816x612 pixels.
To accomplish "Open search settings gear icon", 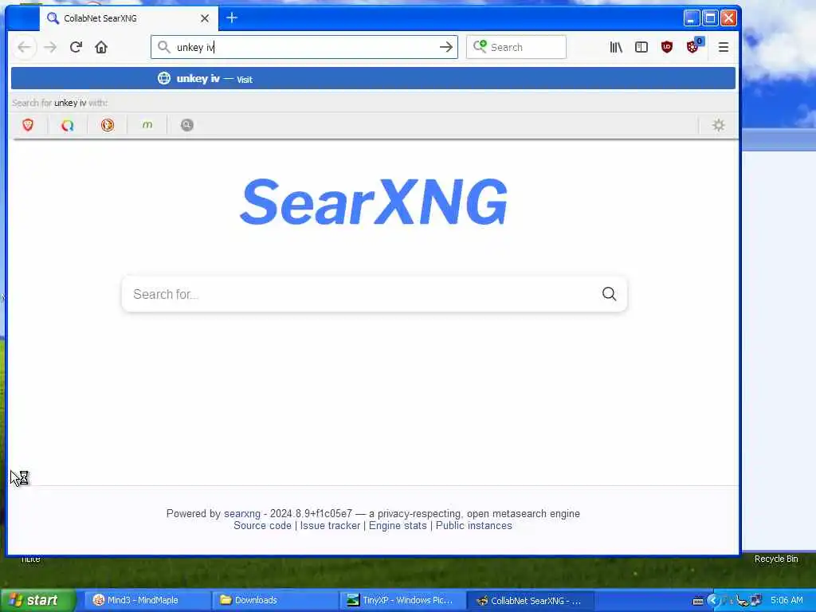I will pos(719,125).
